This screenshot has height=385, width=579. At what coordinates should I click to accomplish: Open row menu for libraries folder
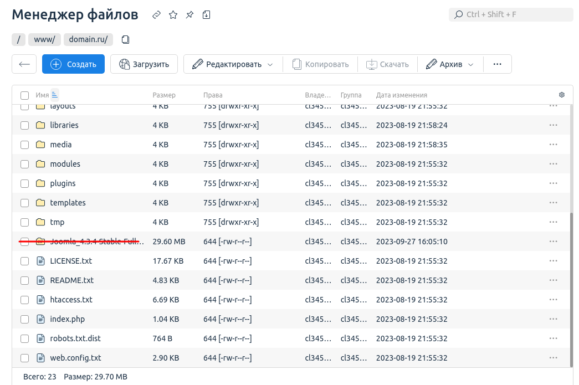[553, 125]
